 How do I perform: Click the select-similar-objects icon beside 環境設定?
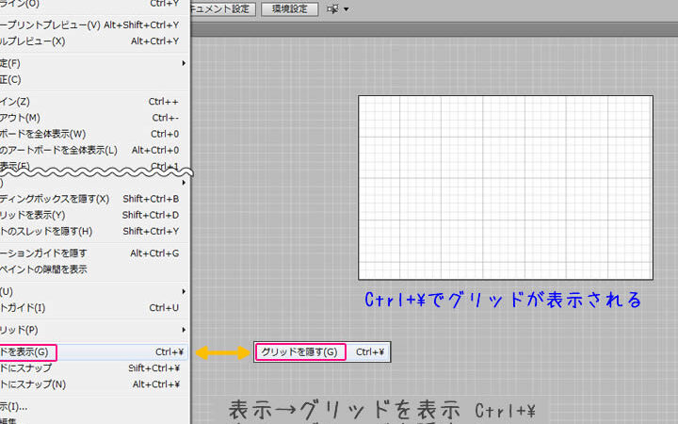tap(332, 8)
